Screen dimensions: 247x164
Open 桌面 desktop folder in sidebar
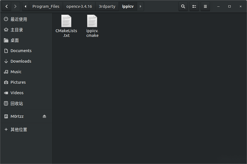tap(26, 40)
